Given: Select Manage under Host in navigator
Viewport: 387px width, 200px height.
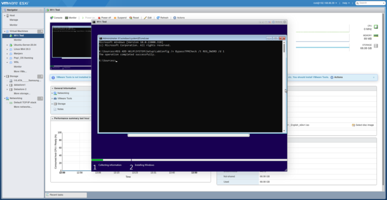Looking at the screenshot, I should (14, 20).
